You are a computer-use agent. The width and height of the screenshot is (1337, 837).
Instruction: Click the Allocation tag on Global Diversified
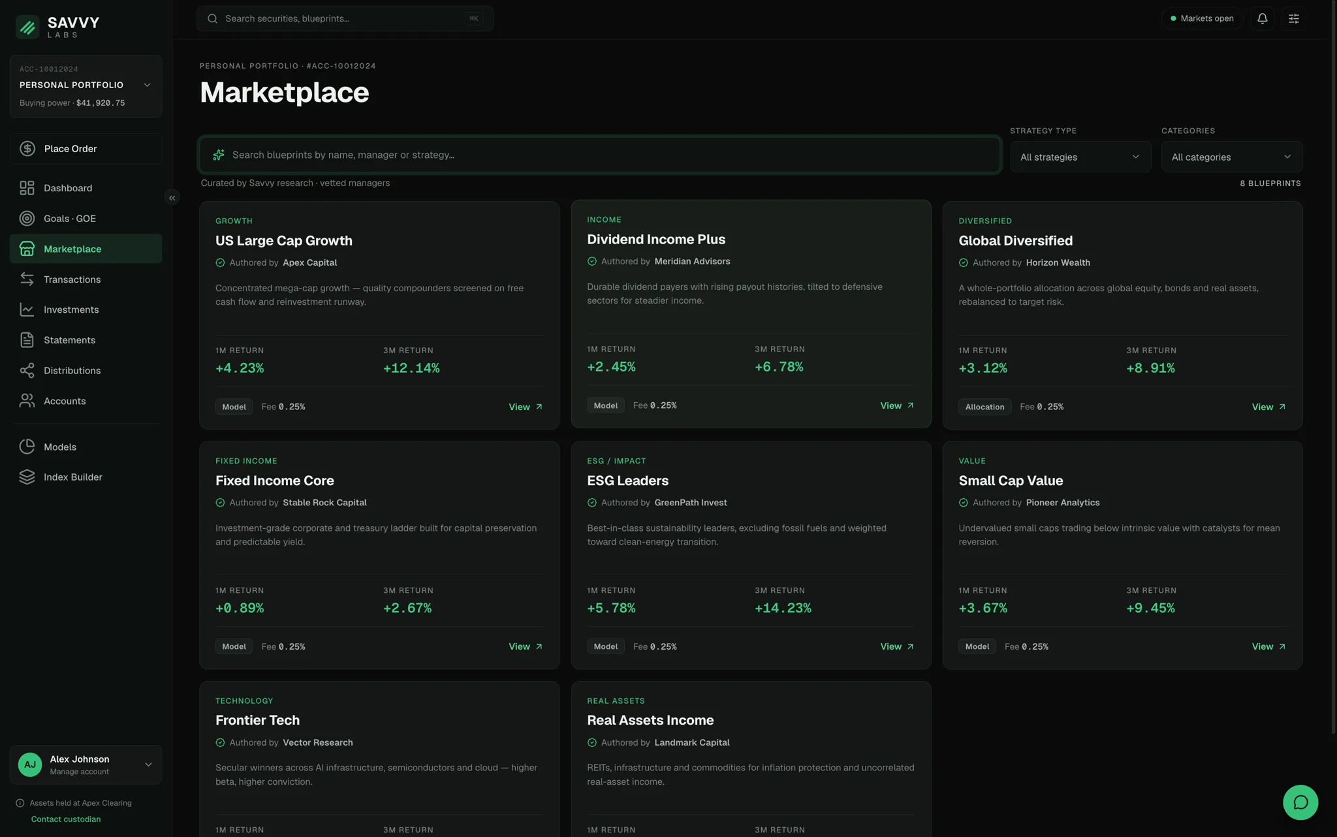(x=984, y=407)
